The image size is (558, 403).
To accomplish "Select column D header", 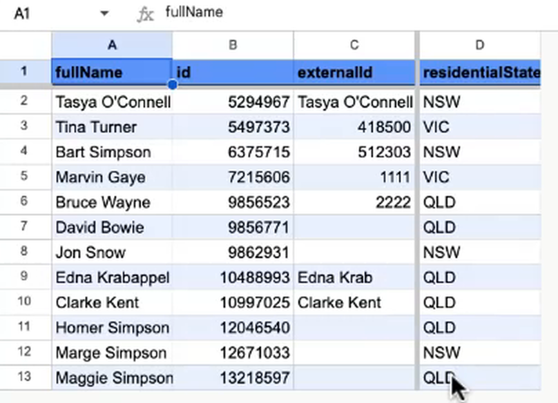I will click(x=480, y=45).
